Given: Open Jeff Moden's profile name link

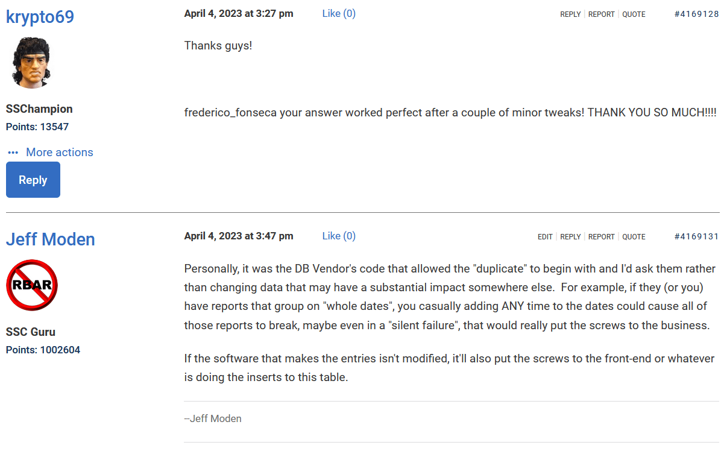Looking at the screenshot, I should click(x=50, y=239).
